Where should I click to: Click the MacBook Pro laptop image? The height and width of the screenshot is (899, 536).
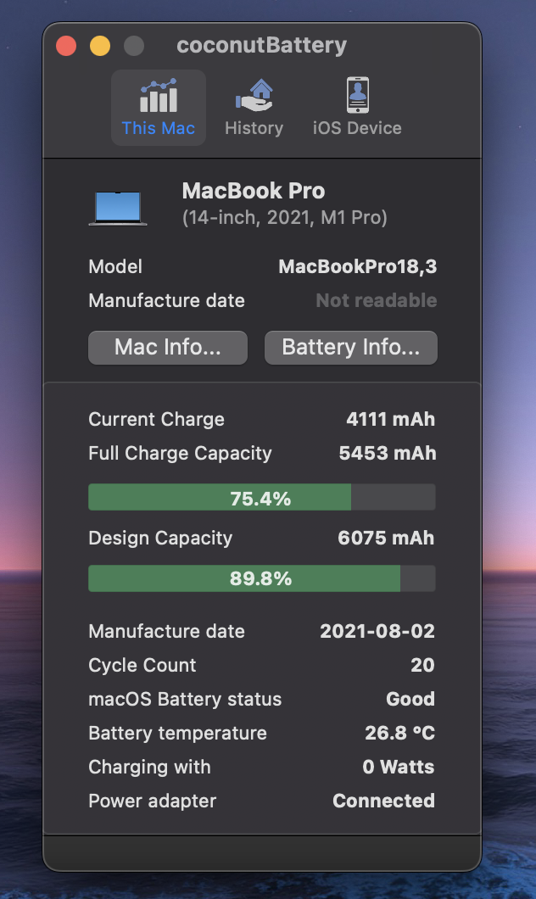[118, 208]
